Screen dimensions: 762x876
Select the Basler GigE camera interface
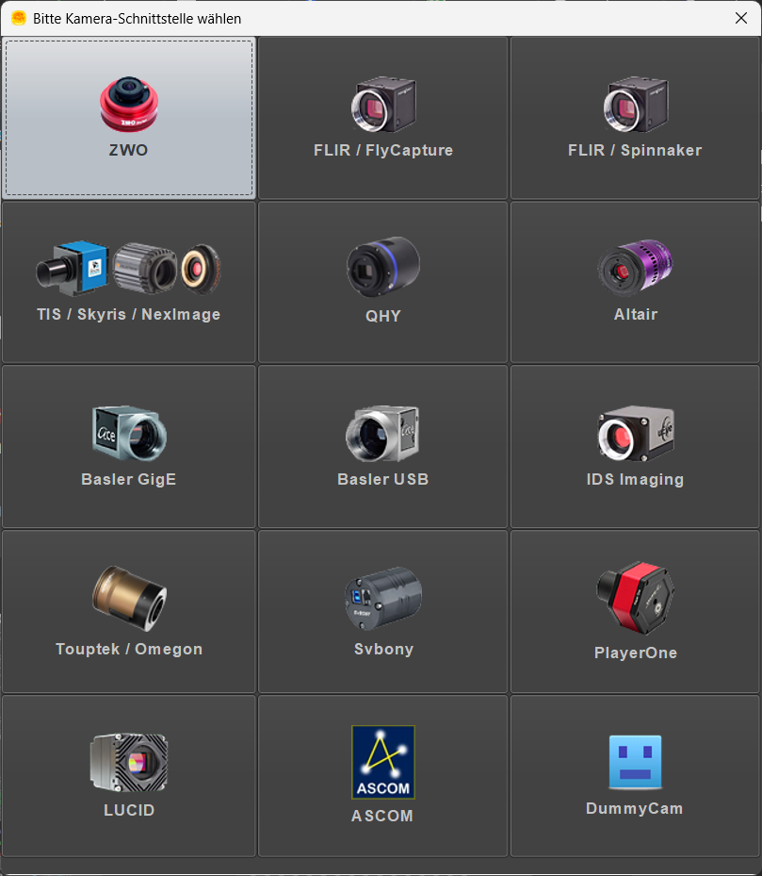(129, 446)
